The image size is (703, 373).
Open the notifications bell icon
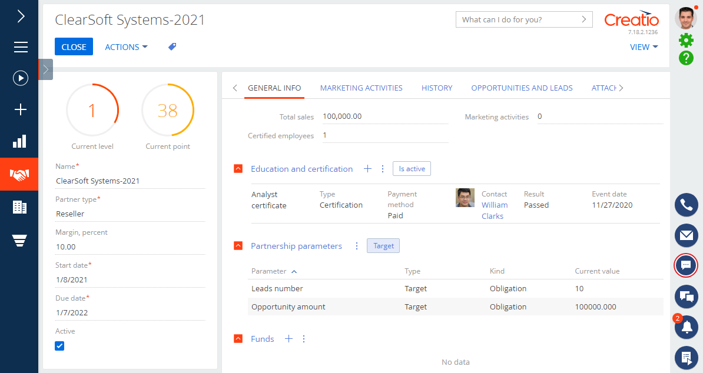point(687,327)
